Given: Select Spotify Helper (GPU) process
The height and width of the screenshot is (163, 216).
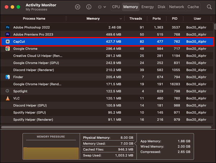Looking at the screenshot, I should [30, 113].
